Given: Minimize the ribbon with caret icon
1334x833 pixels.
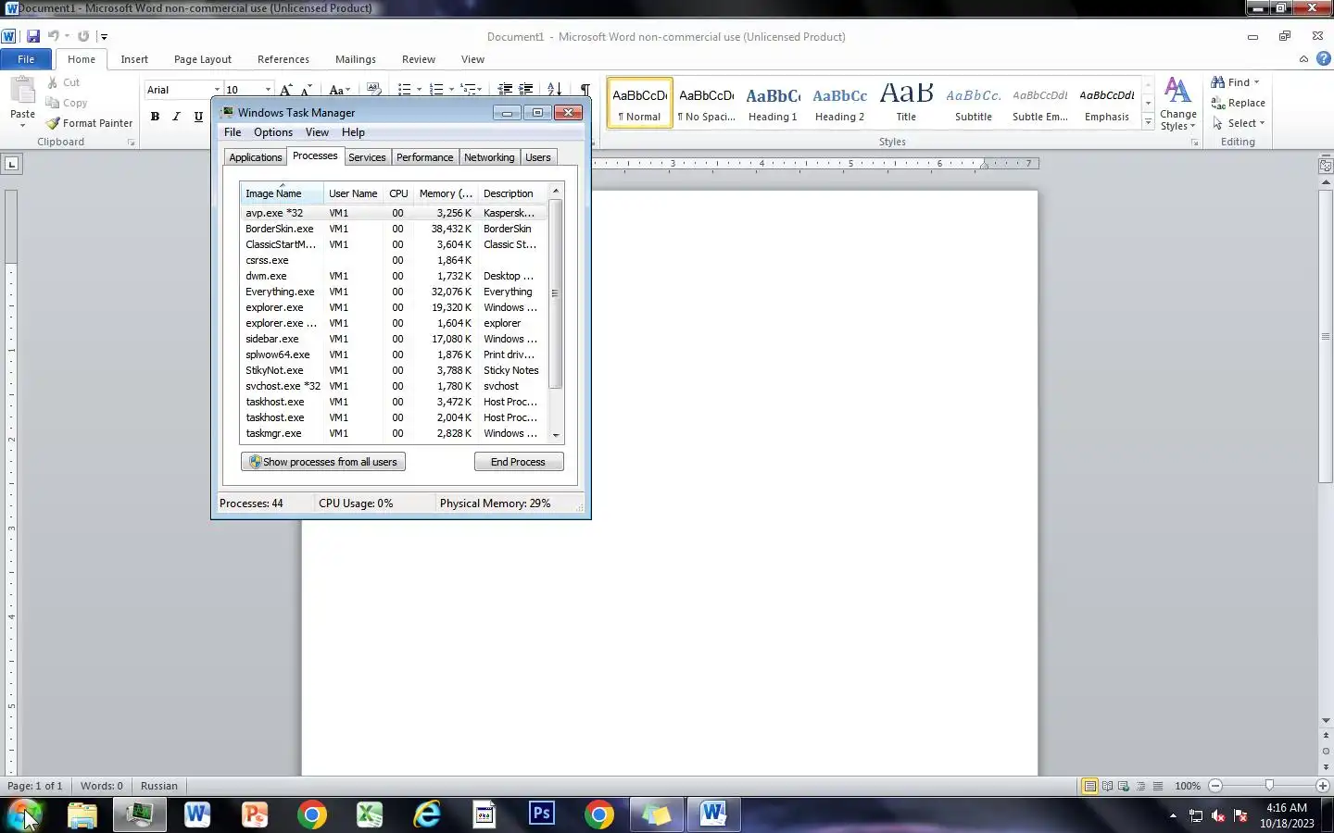Looking at the screenshot, I should (x=1303, y=58).
